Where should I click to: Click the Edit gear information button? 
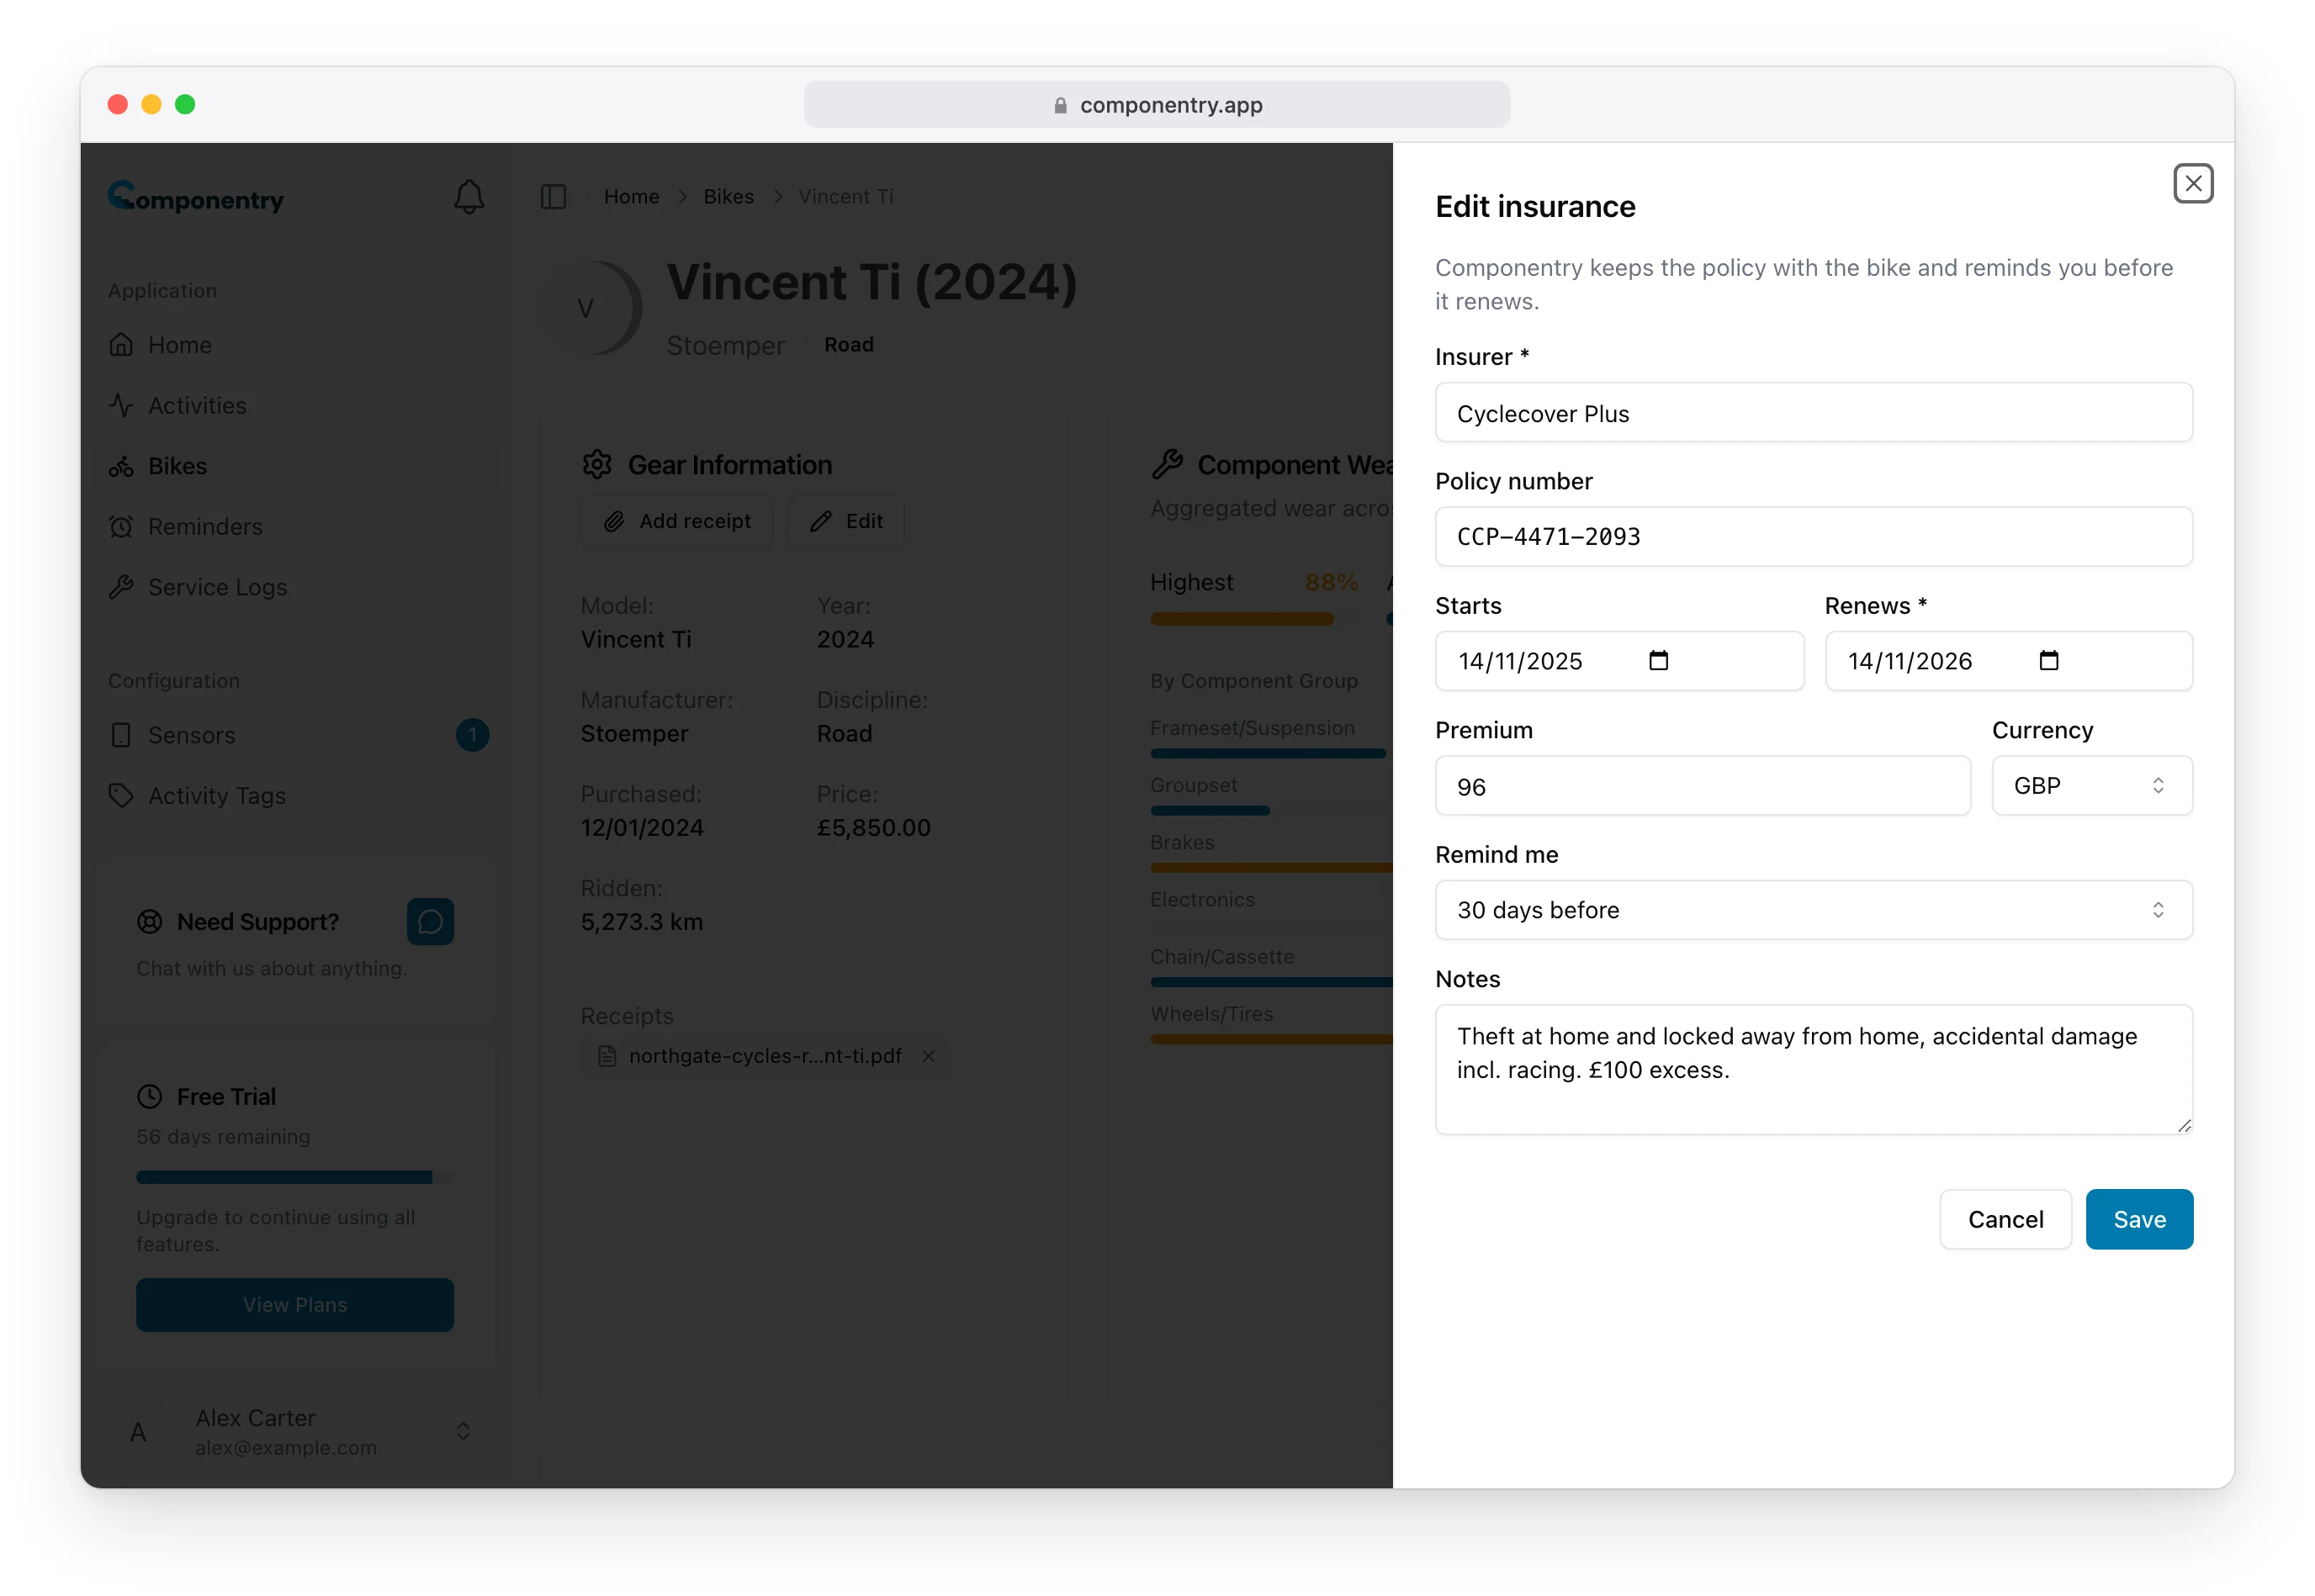coord(846,521)
